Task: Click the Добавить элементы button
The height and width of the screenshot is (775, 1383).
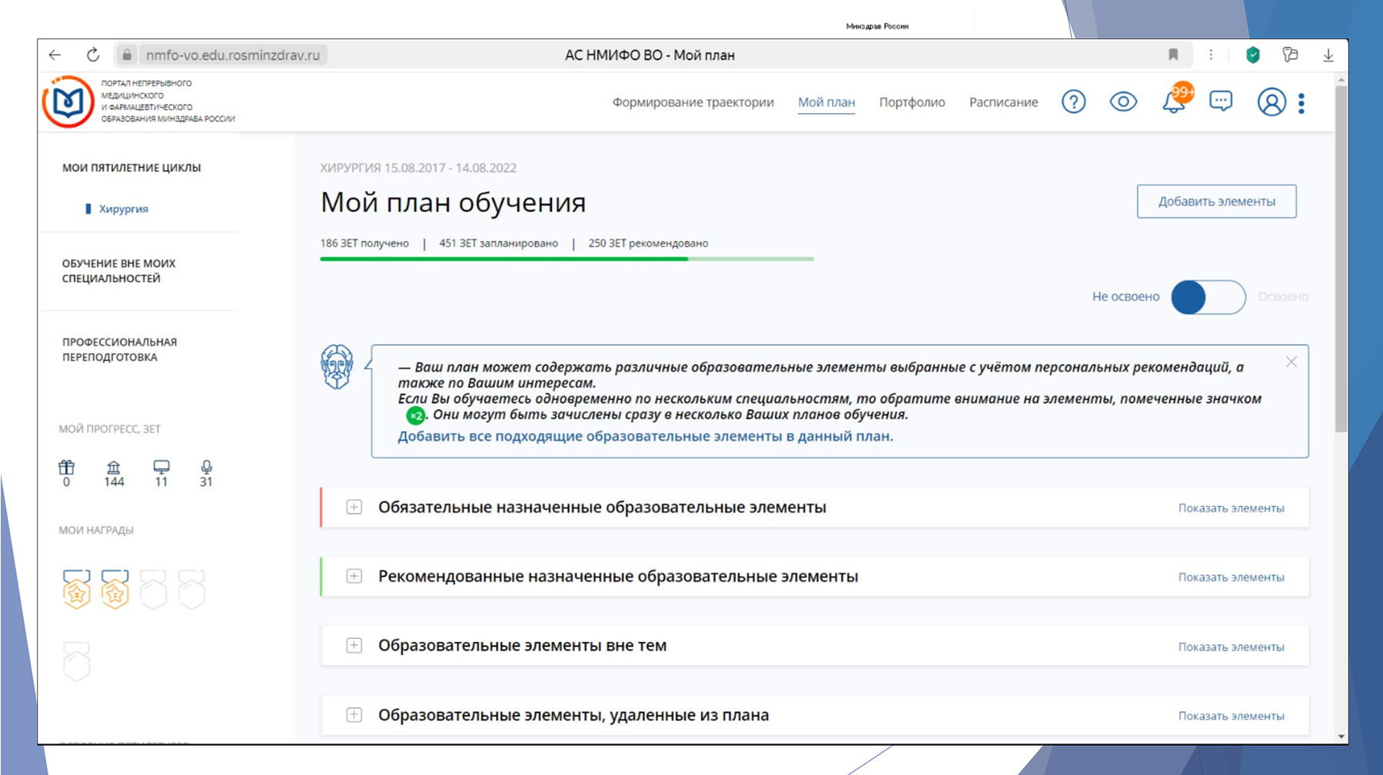Action: click(x=1216, y=201)
